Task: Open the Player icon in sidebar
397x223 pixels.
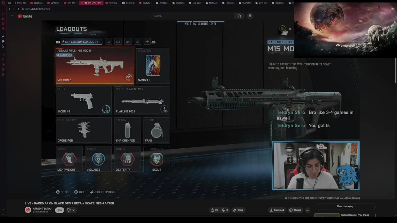Action: pyautogui.click(x=3, y=54)
